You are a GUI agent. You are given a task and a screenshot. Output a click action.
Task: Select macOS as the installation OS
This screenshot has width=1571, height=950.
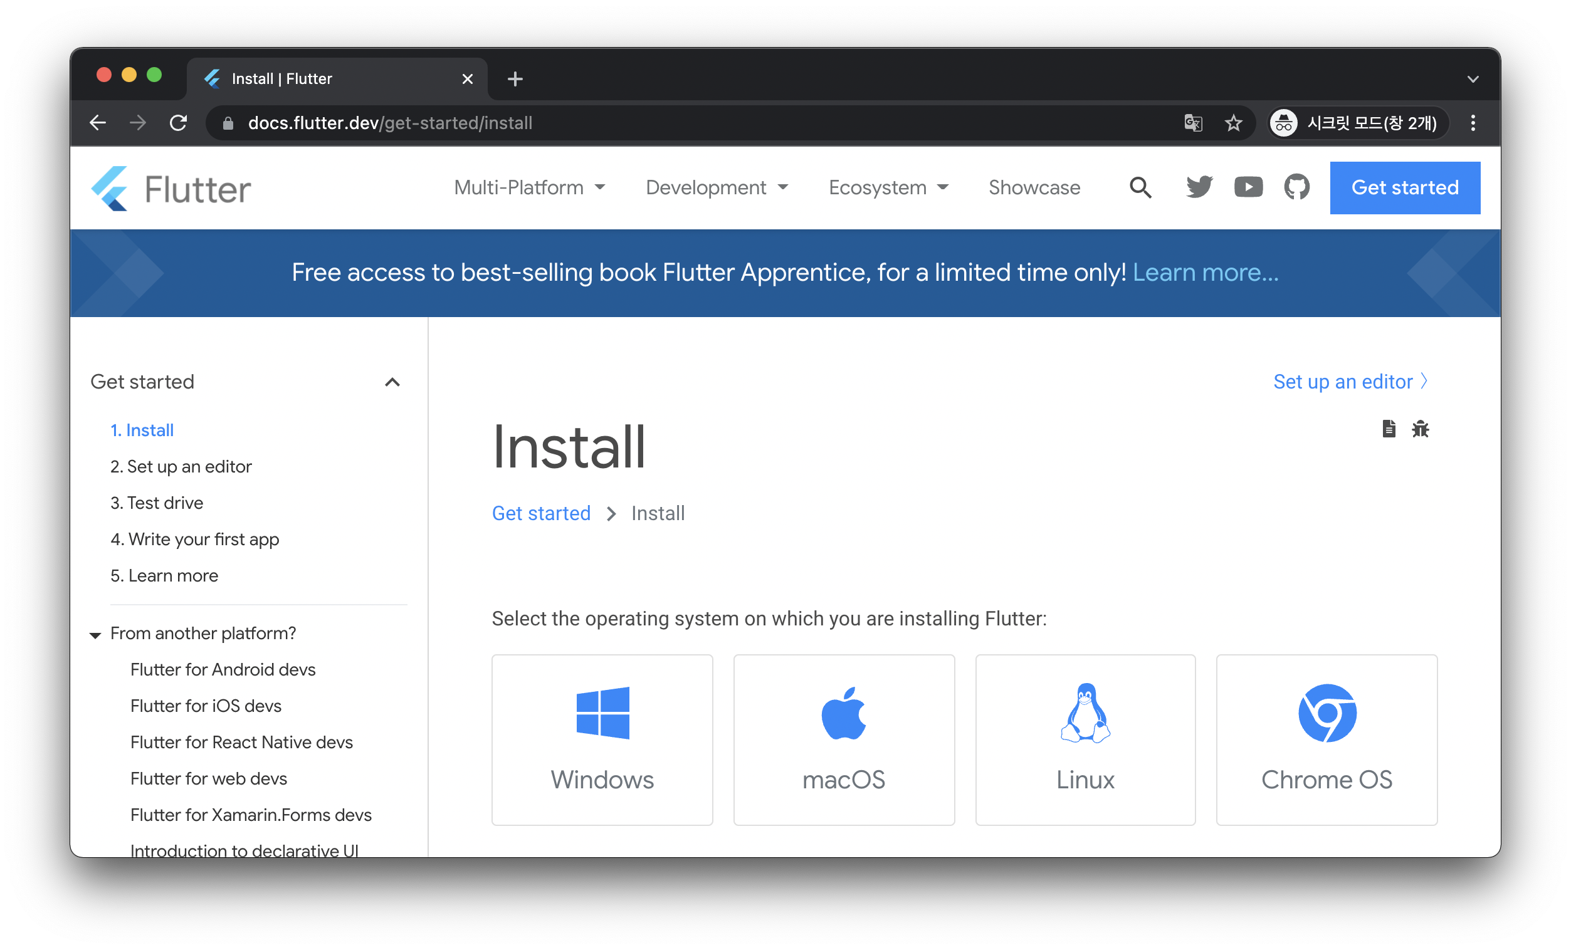coord(844,739)
